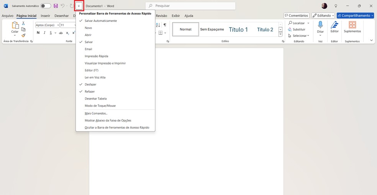Open the Arquivo tab
This screenshot has width=377, height=195.
[x=7, y=16]
